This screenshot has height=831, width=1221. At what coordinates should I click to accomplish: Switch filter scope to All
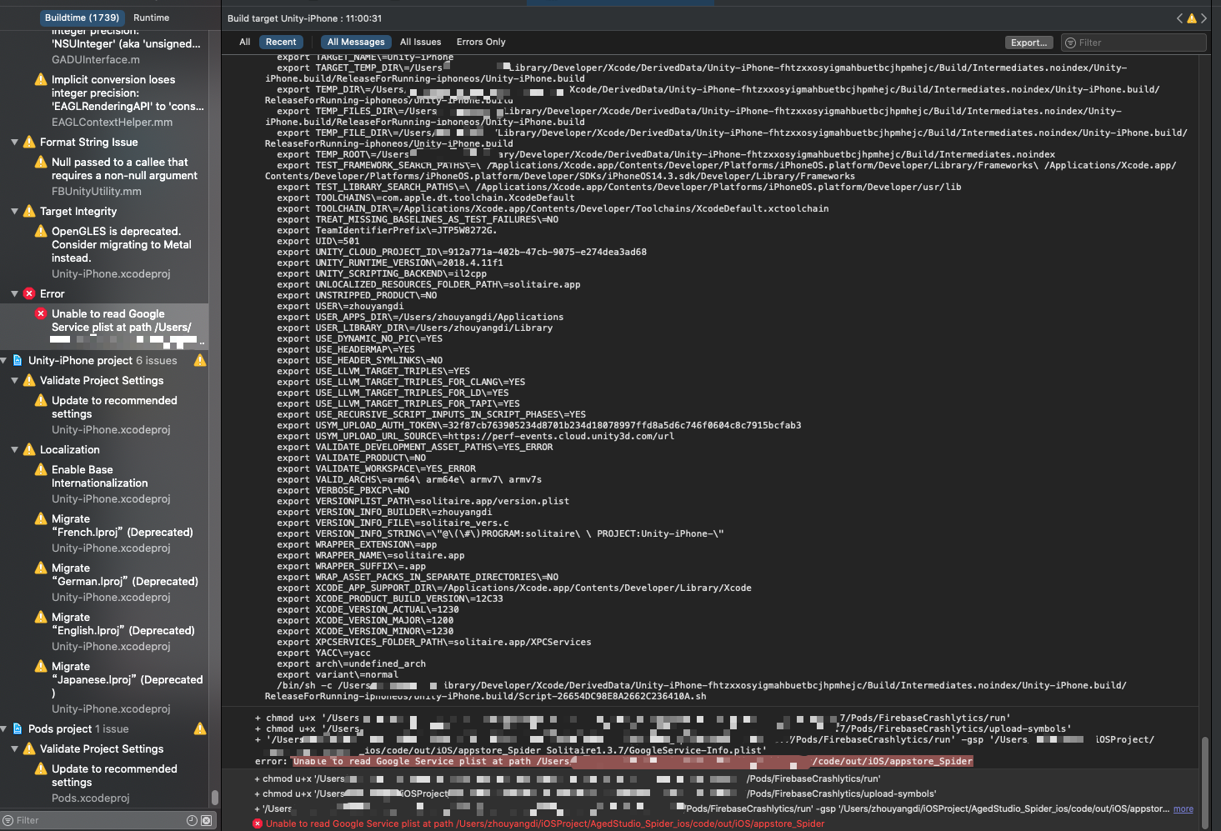click(244, 42)
